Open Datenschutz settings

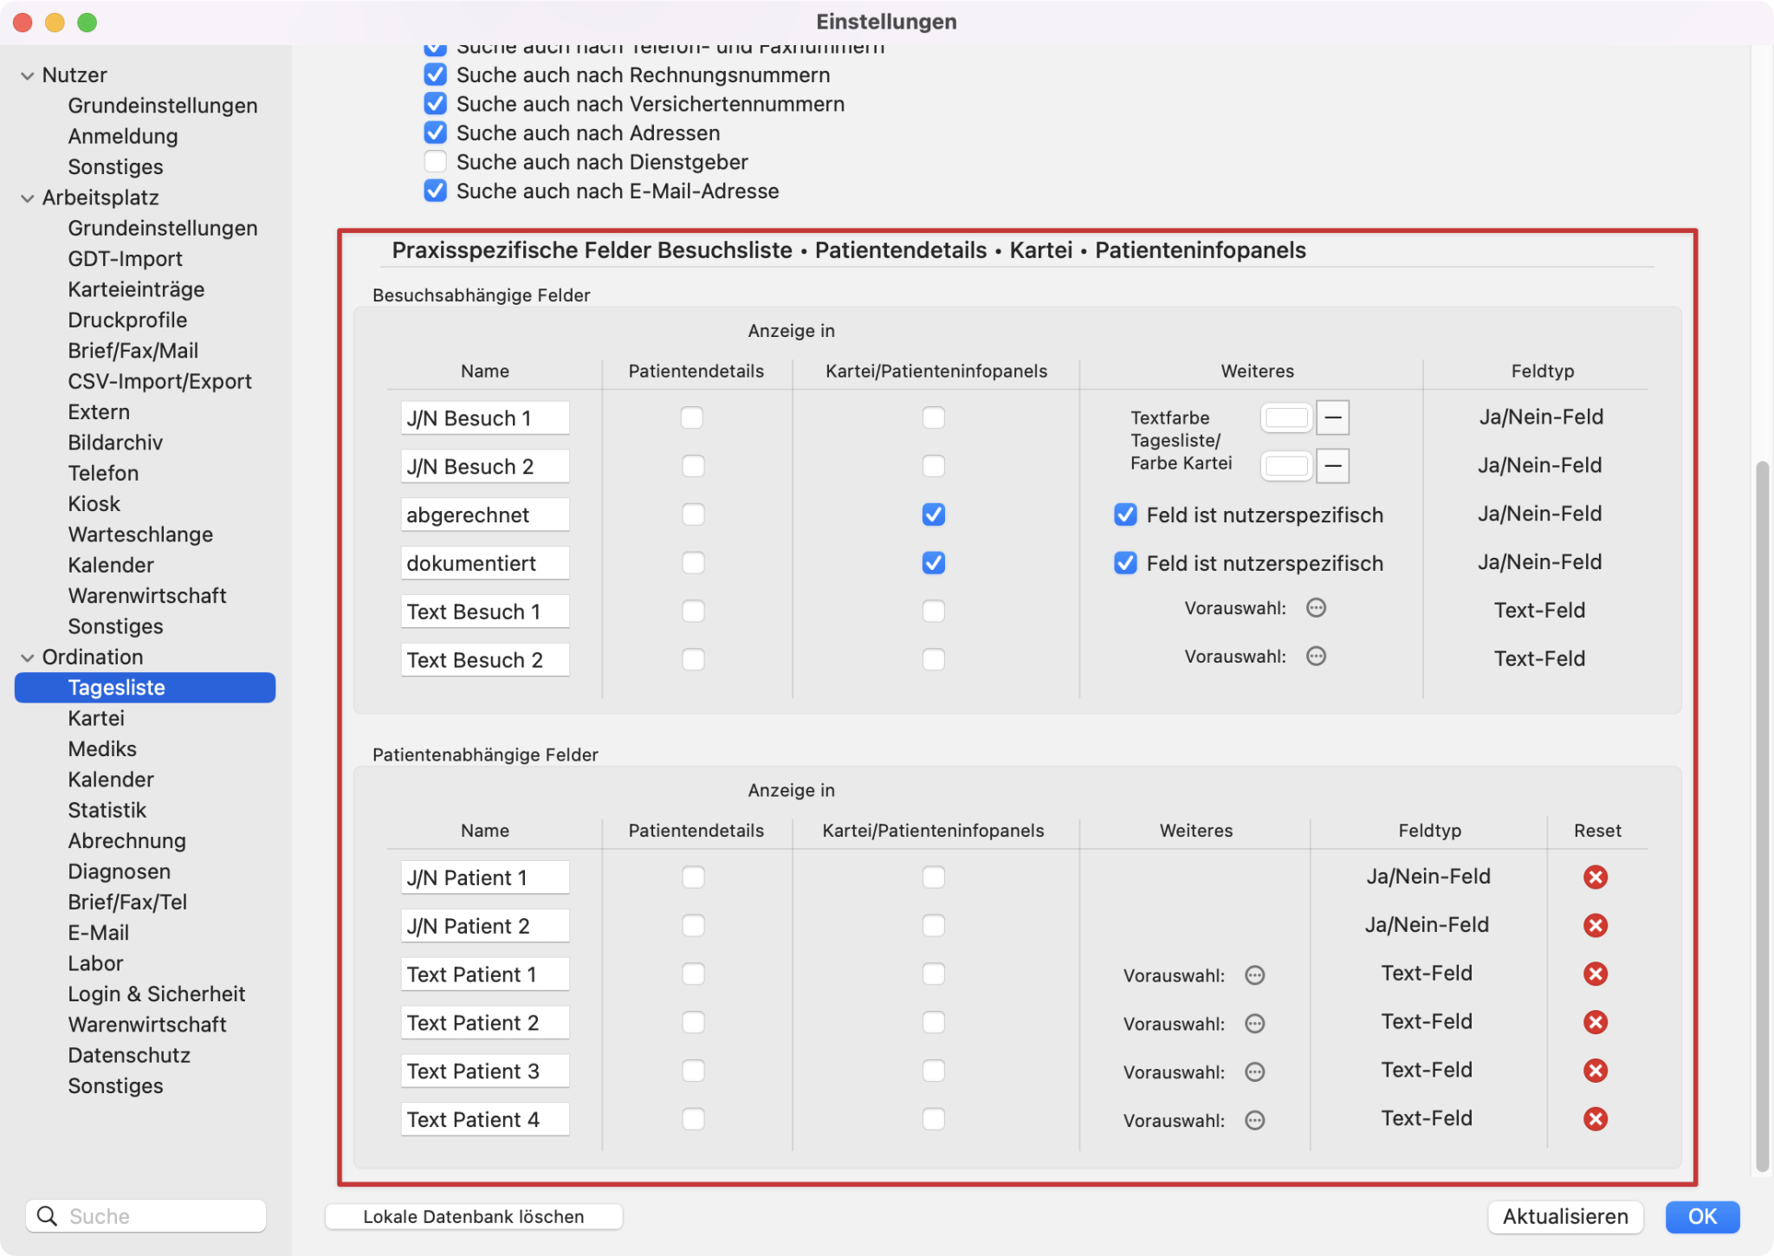tap(129, 1055)
